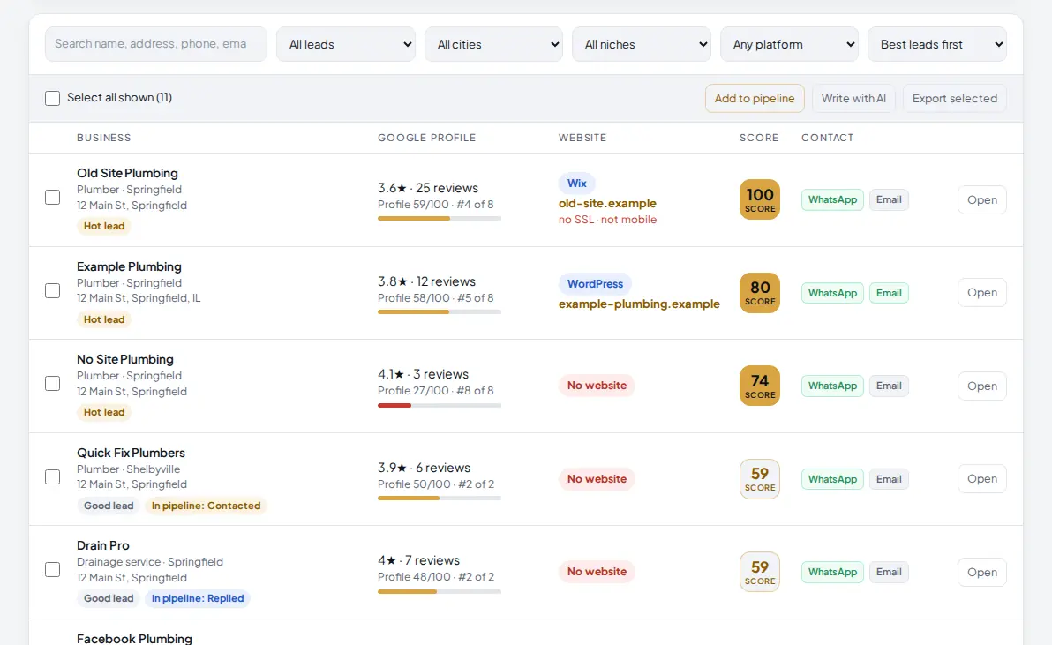Click Old Site Plumbing's Hot lead tag

coord(104,226)
